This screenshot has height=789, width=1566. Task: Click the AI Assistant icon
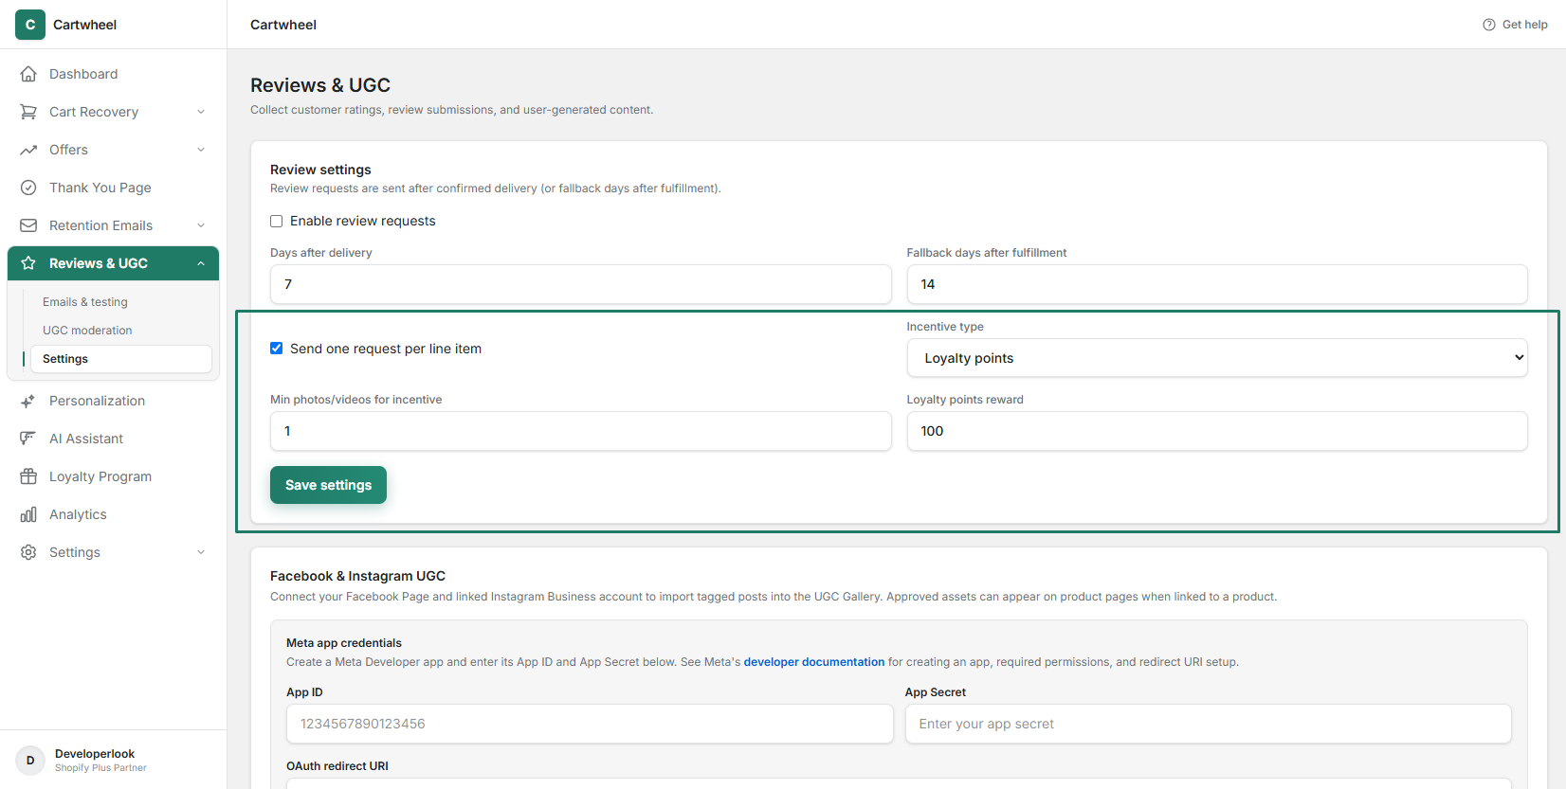tap(28, 439)
